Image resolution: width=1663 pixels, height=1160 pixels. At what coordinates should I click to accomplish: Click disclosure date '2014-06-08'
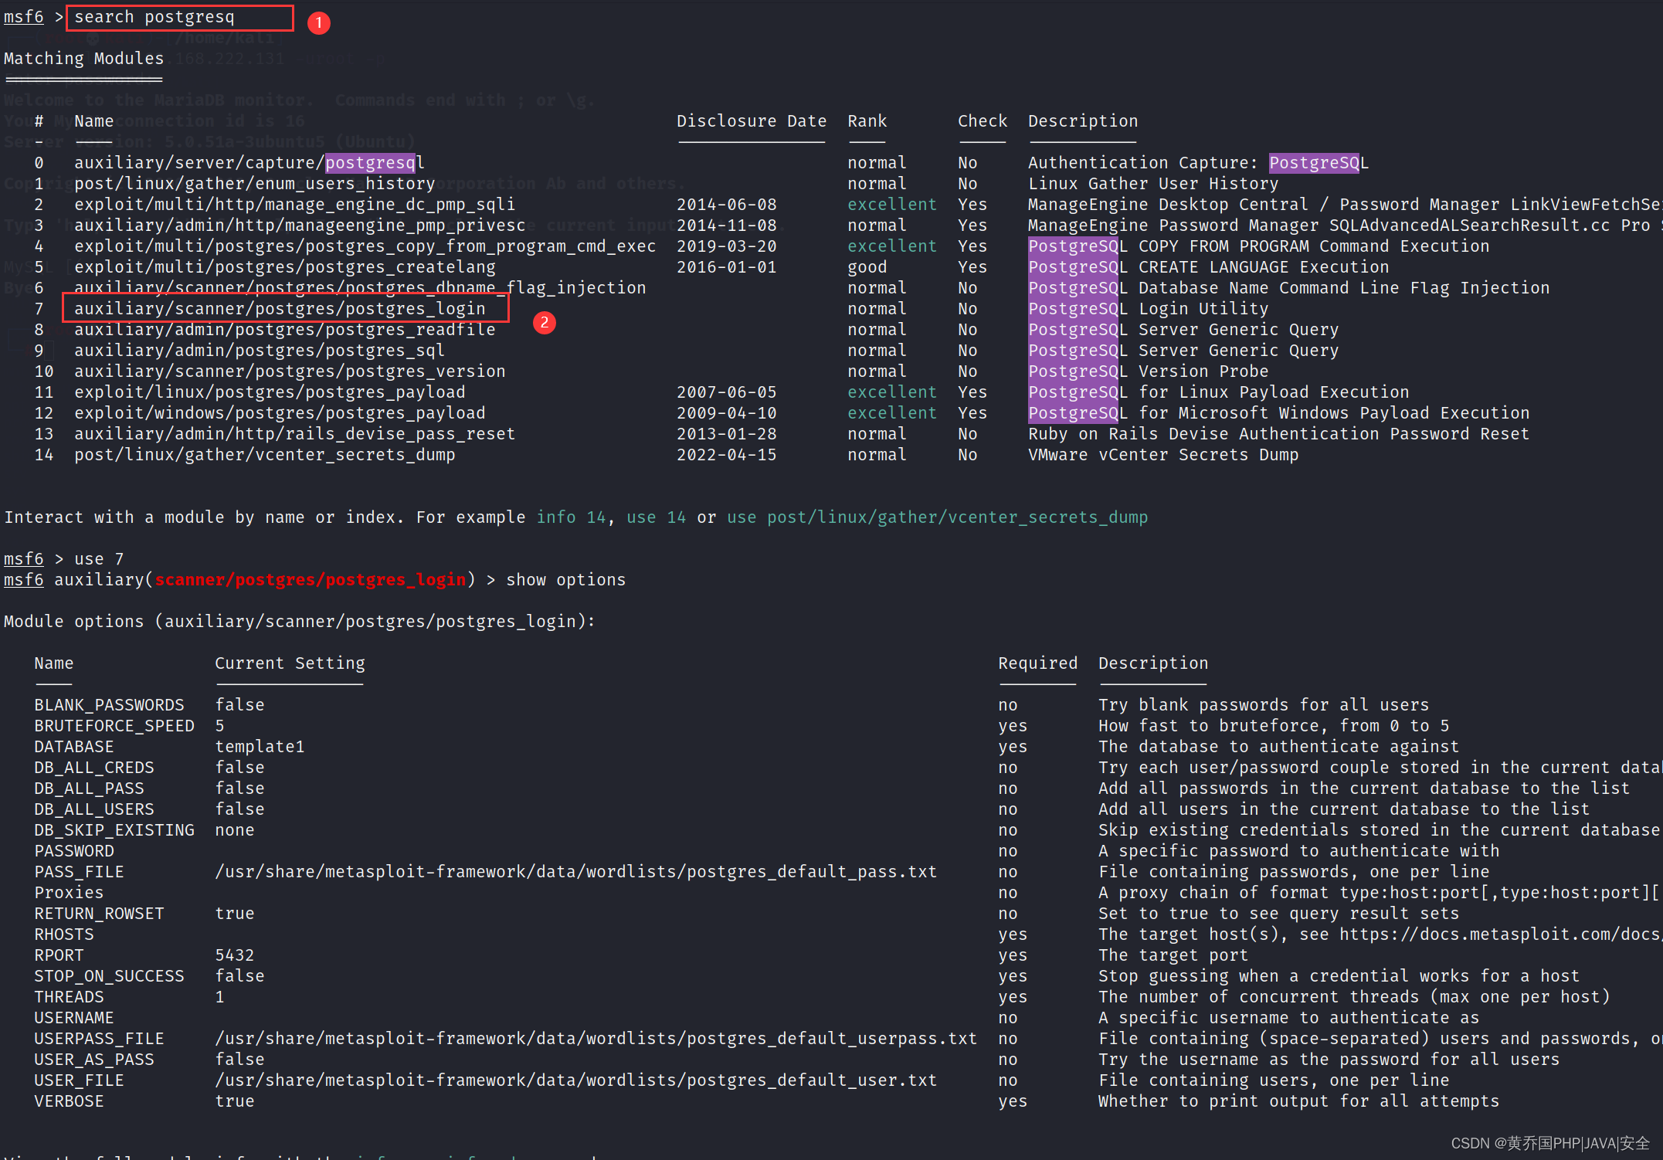click(727, 205)
